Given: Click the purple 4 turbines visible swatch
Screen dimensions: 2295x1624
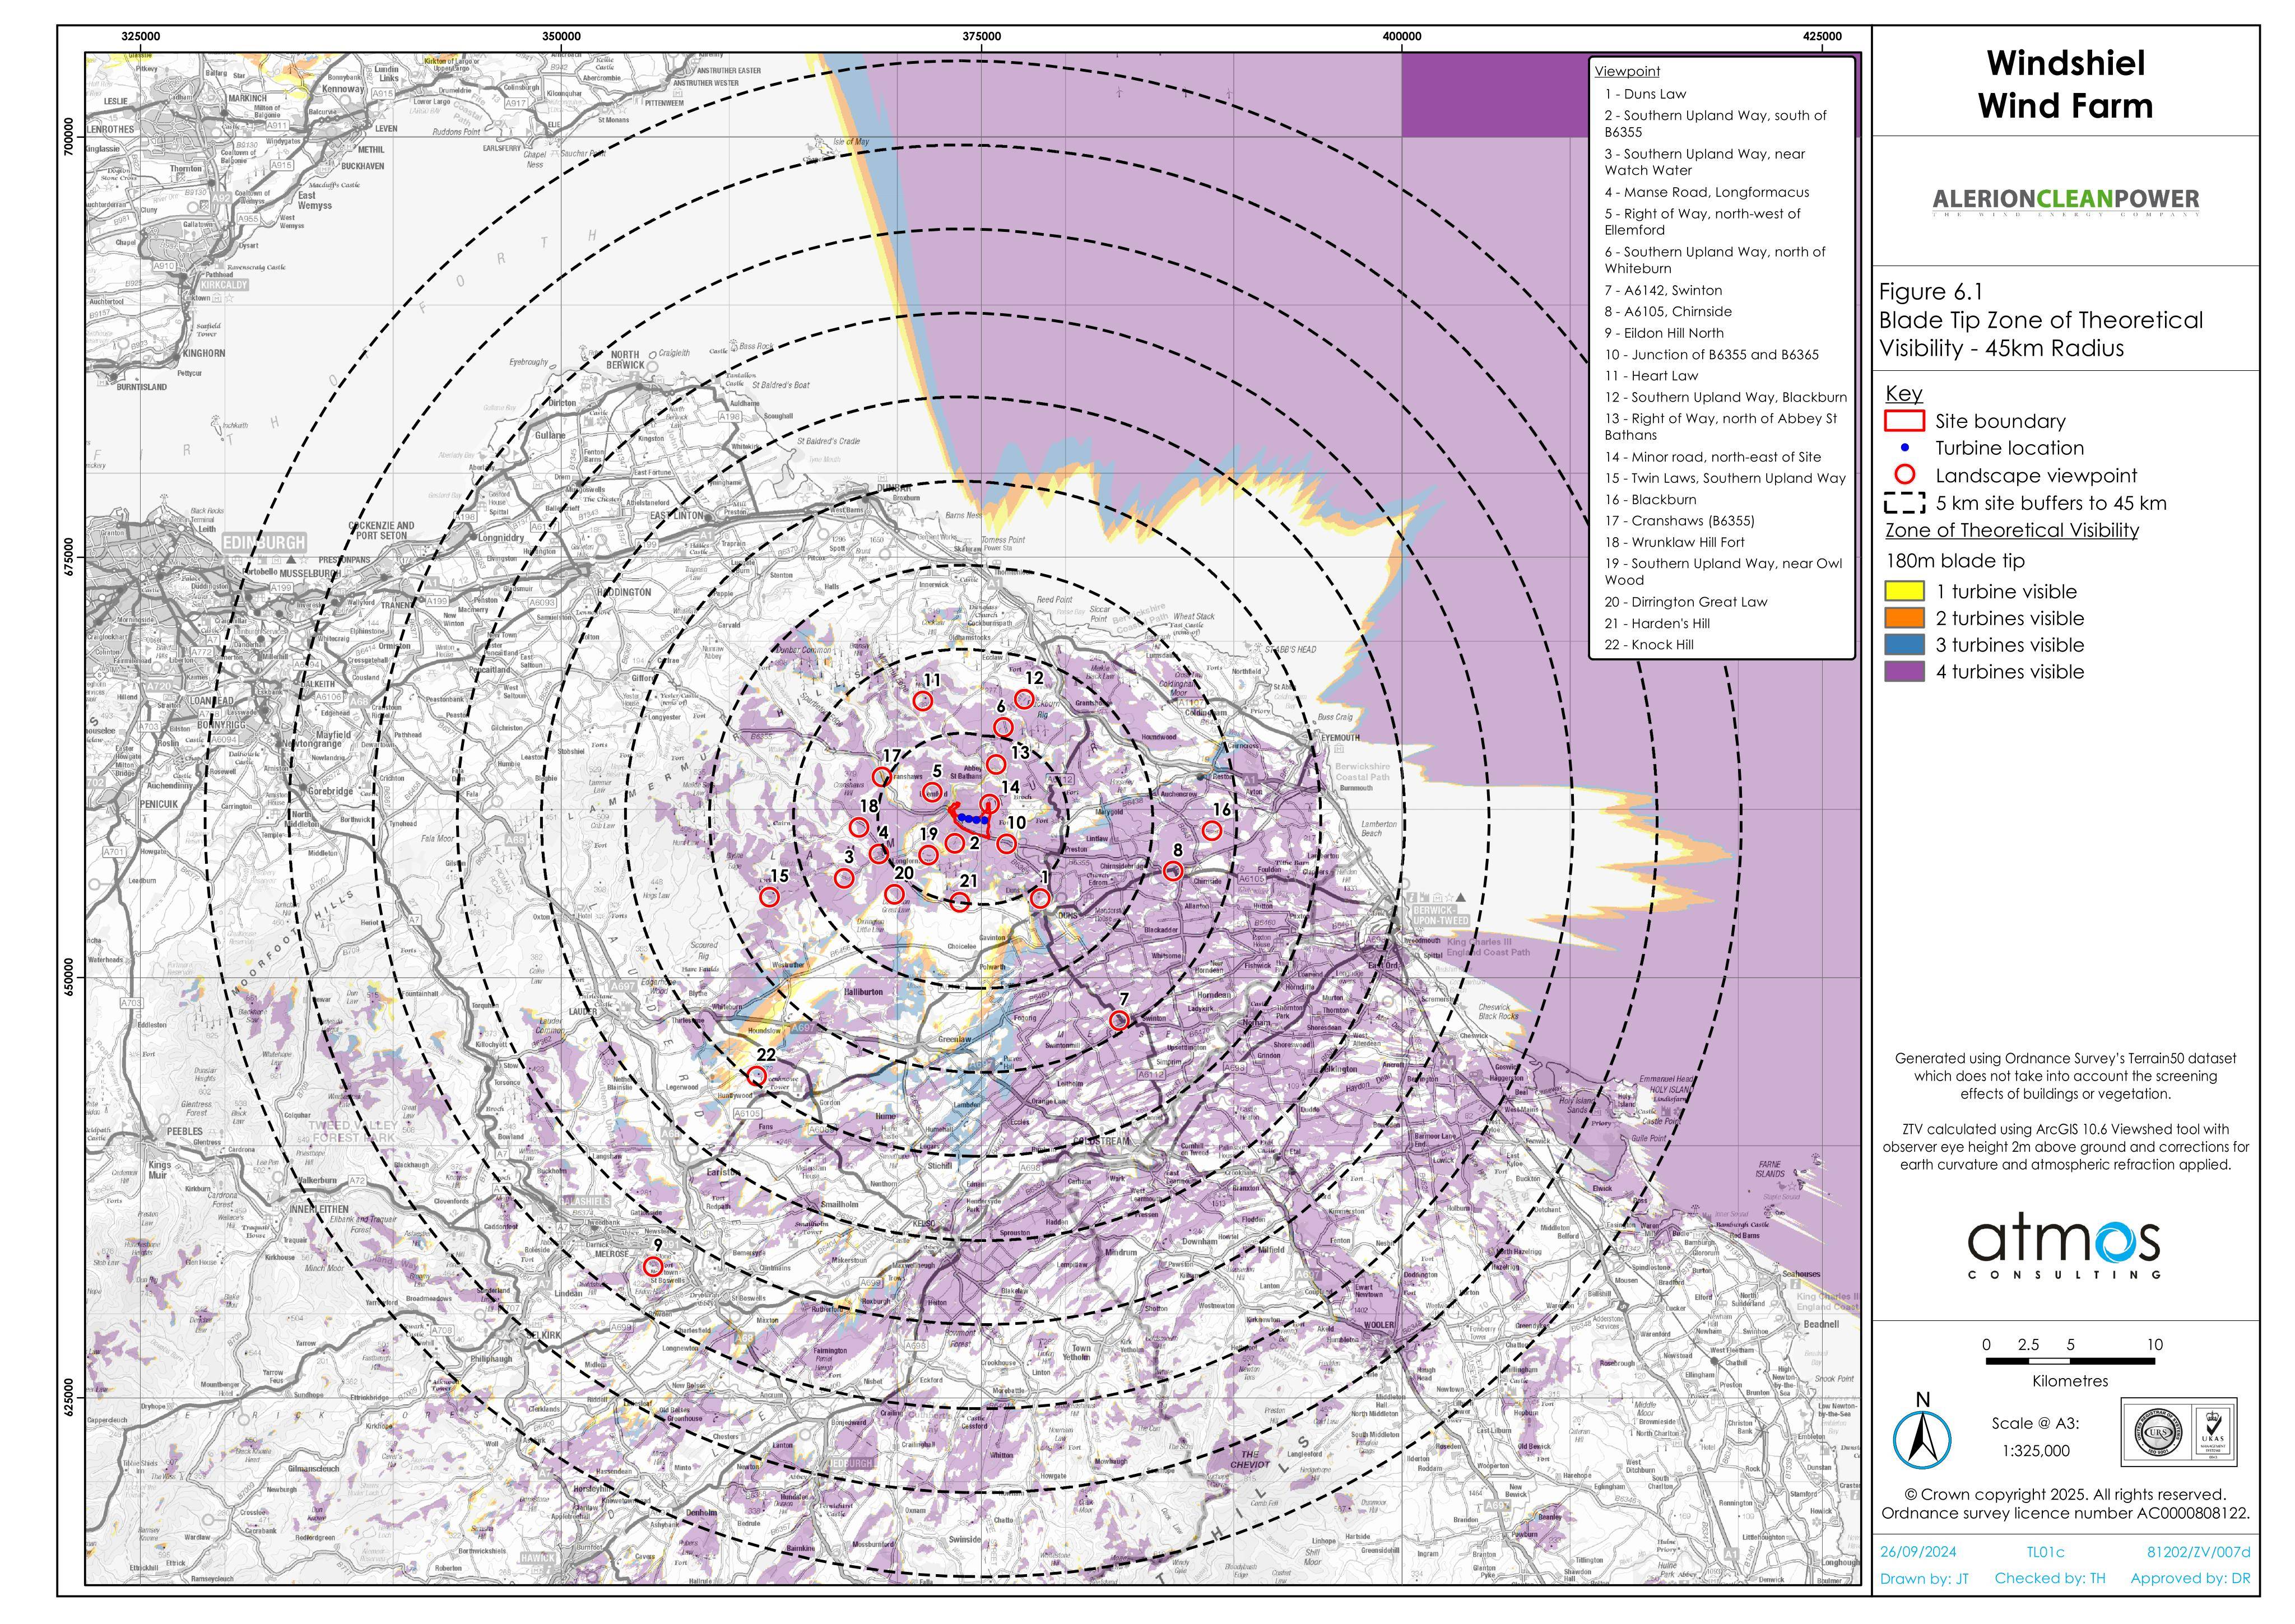Looking at the screenshot, I should pos(1904,672).
